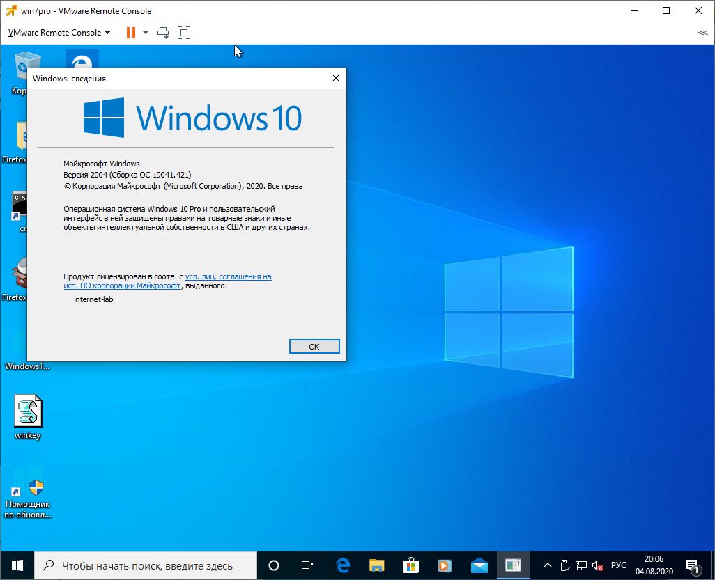Click the Send Ctrl+Alt+Del toolbar icon
Viewport: 715px width, 580px height.
pyautogui.click(x=163, y=33)
